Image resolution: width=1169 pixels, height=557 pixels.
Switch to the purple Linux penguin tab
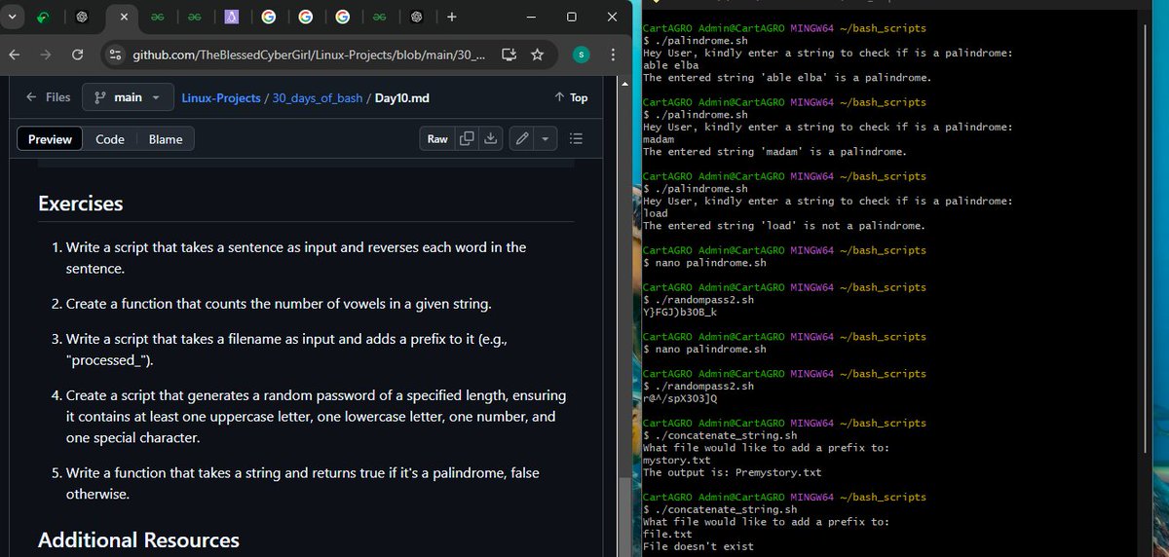[x=231, y=17]
